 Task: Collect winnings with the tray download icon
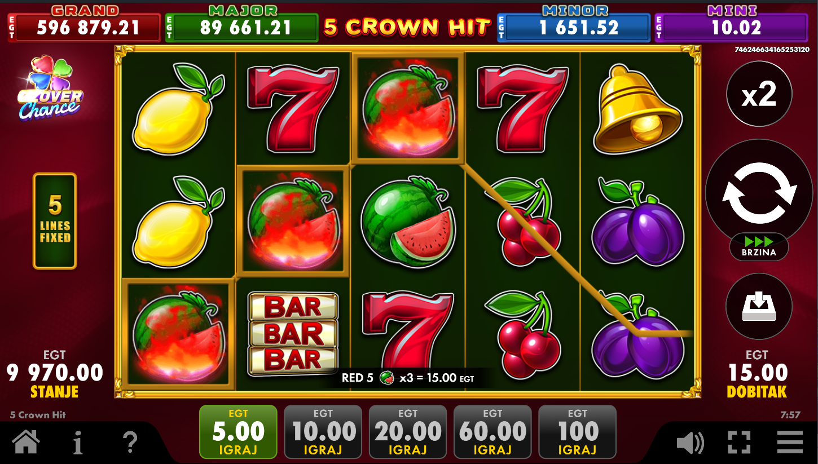758,307
